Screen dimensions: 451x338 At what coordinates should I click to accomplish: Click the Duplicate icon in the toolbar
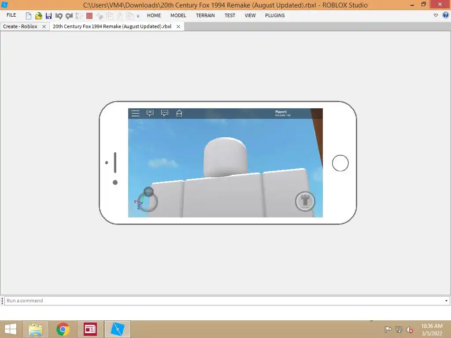point(130,16)
